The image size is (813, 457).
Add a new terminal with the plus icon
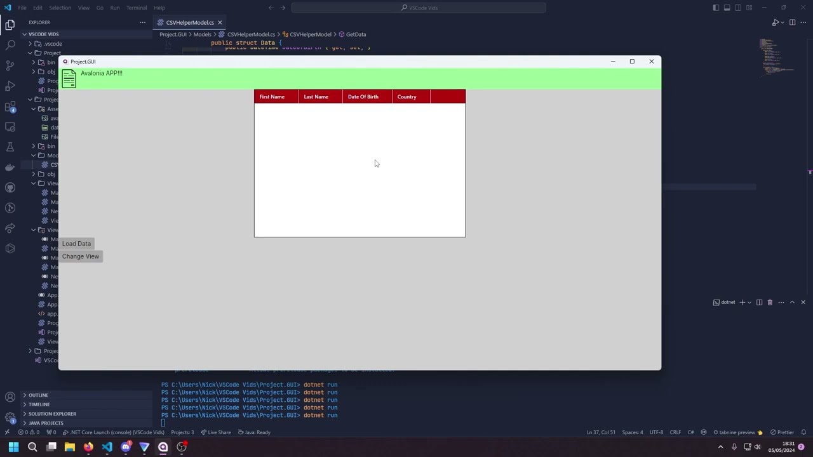click(742, 302)
